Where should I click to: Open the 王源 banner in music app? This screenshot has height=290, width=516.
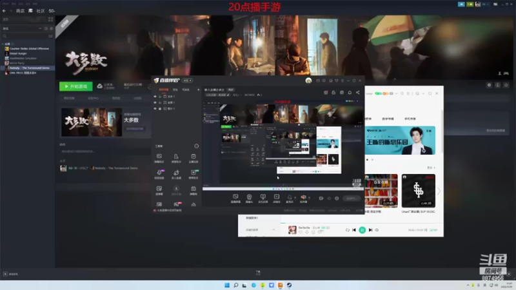[400, 140]
